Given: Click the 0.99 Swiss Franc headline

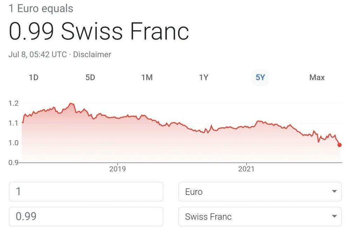Looking at the screenshot, I should click(x=99, y=32).
